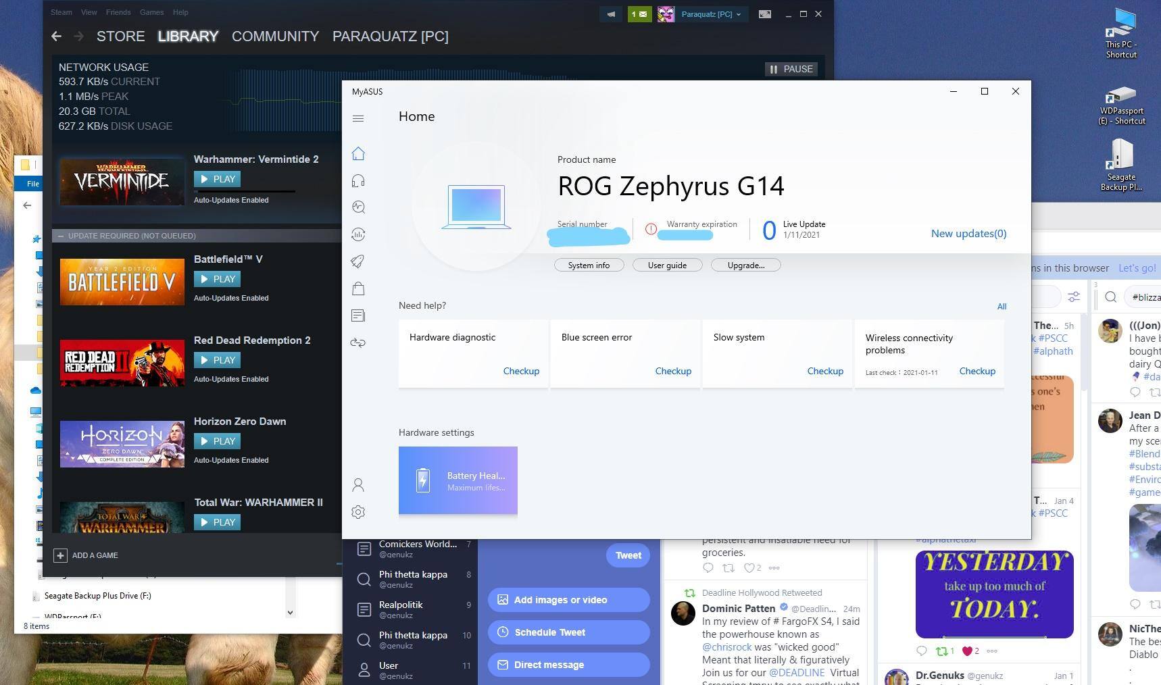This screenshot has width=1161, height=685.
Task: Open the Battery Health tile
Action: [x=458, y=481]
